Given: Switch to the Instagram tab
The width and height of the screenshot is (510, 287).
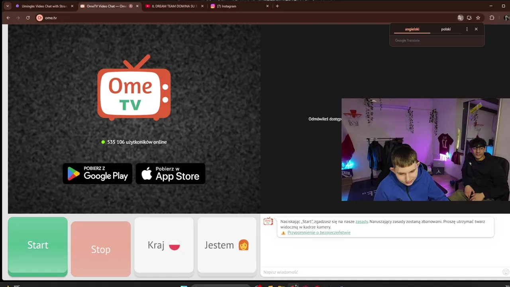Looking at the screenshot, I should 239,6.
